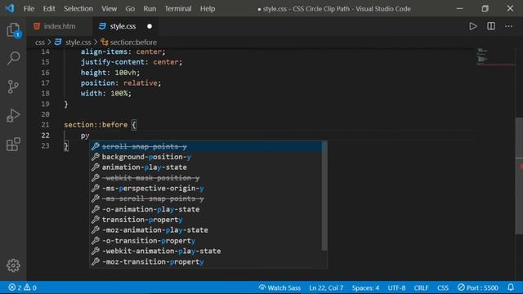The height and width of the screenshot is (294, 523).
Task: Open More Actions ellipsis menu
Action: coord(508,26)
